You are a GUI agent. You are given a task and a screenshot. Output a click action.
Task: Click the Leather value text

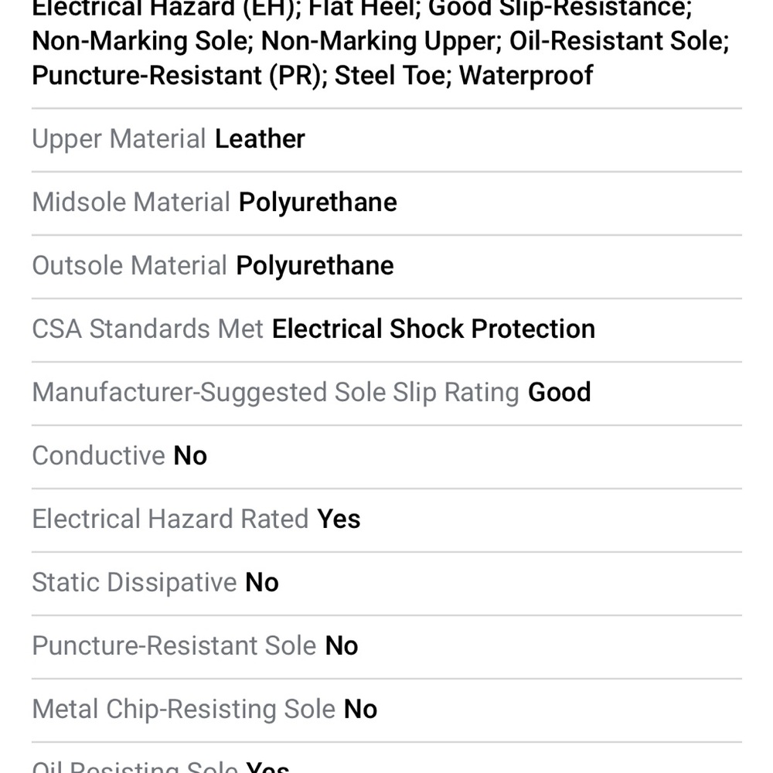pos(260,139)
